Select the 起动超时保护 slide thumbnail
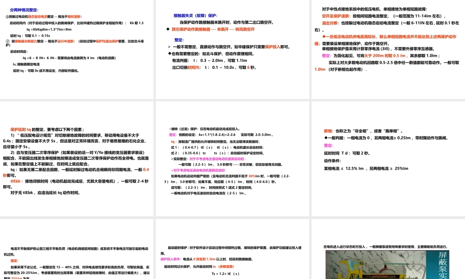This screenshot has height=279, width=465. click(232, 249)
